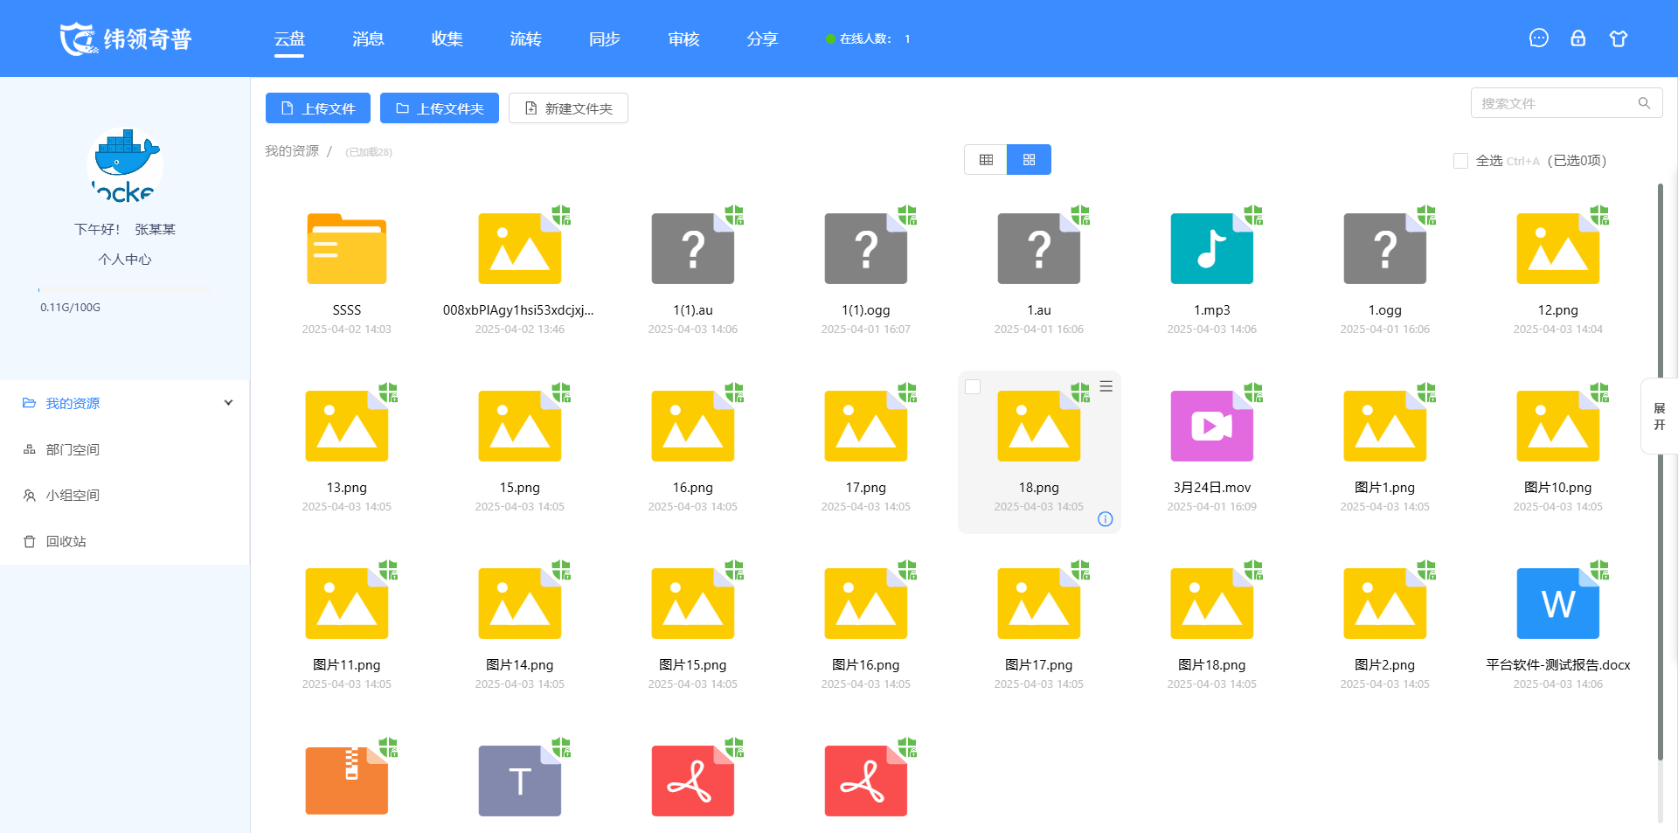Click the 图片15.png file name
The width and height of the screenshot is (1678, 833).
[x=693, y=665]
